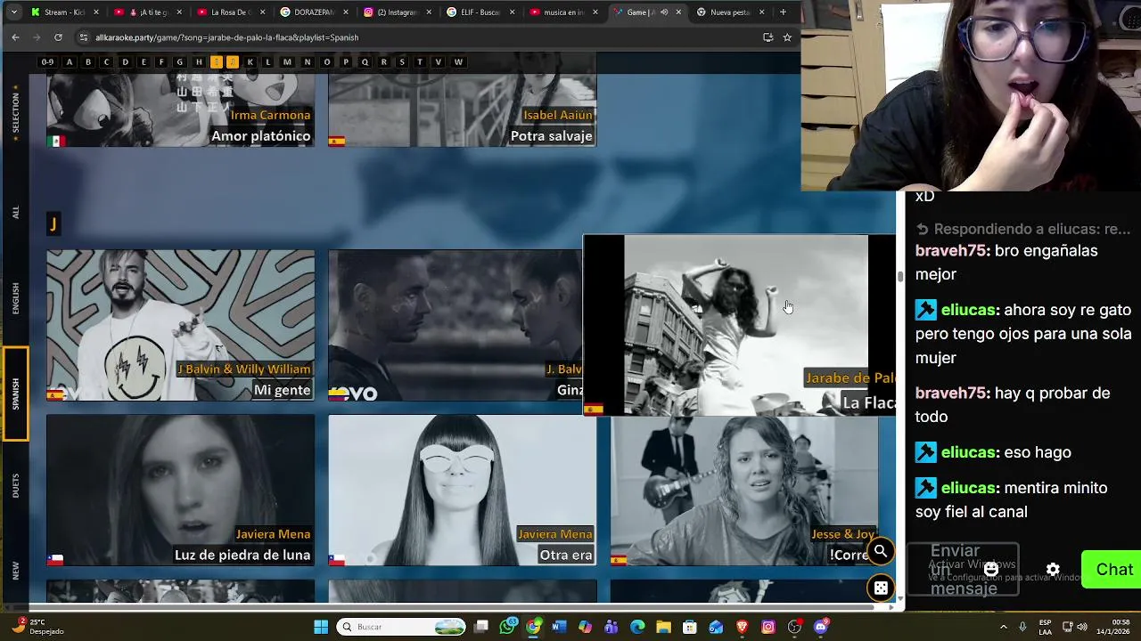Go back in browser history
The width and height of the screenshot is (1141, 641).
(x=15, y=37)
